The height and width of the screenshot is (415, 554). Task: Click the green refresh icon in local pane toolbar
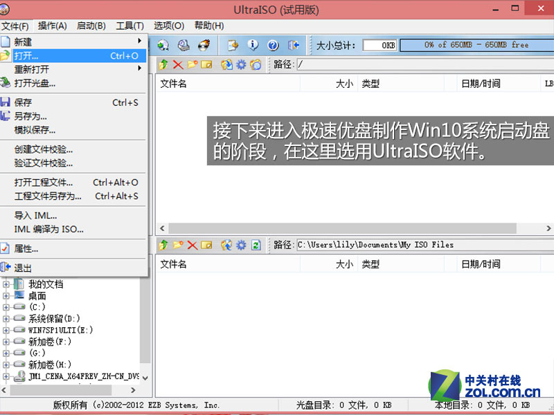click(256, 245)
